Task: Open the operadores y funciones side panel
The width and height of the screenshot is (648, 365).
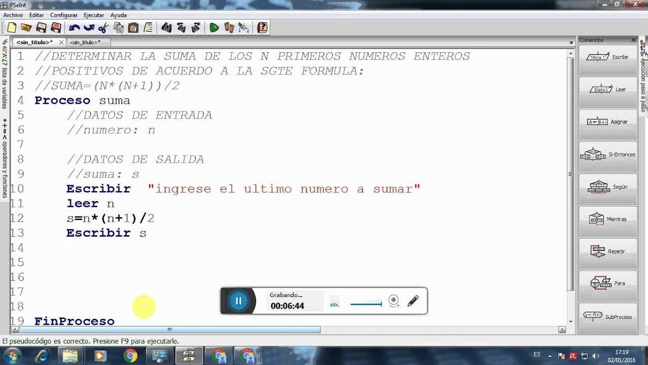Action: tap(5, 158)
